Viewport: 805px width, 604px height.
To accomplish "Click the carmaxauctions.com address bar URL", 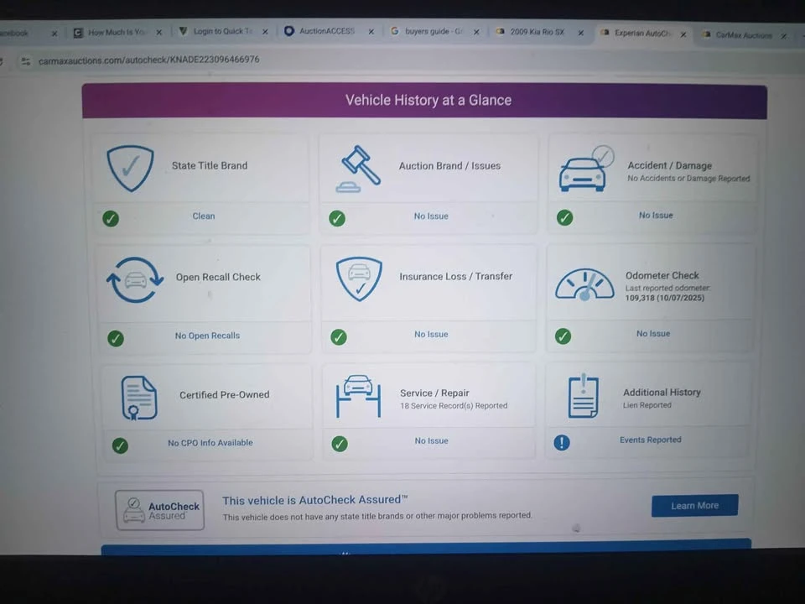I will pyautogui.click(x=149, y=60).
